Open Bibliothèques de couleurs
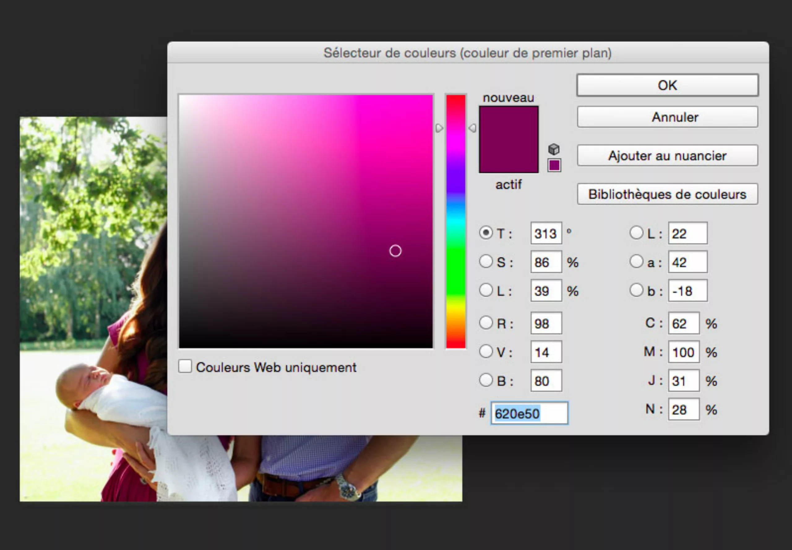The image size is (792, 550). click(667, 194)
